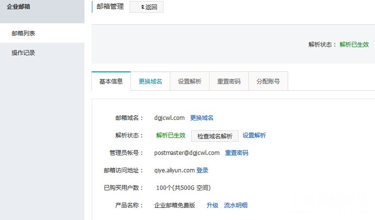Click 重置密码 link beside postmaster account
Image resolution: width=375 pixels, height=220 pixels.
click(x=237, y=152)
